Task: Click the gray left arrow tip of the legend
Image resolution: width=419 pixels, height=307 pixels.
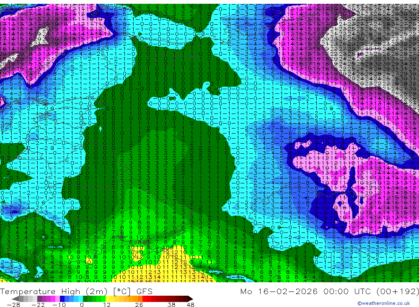Action: click(16, 299)
